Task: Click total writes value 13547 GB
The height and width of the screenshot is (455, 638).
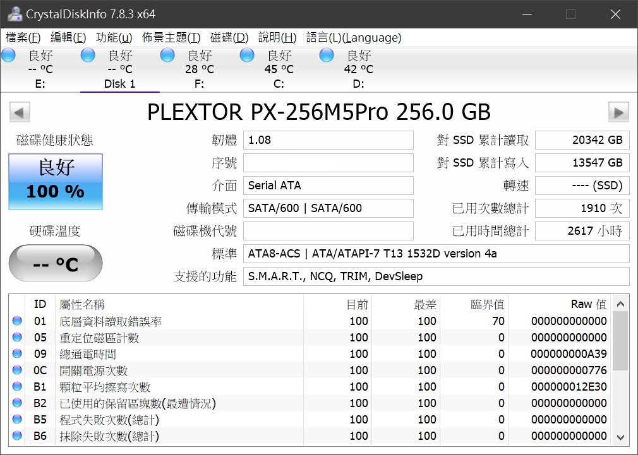Action: coord(582,163)
